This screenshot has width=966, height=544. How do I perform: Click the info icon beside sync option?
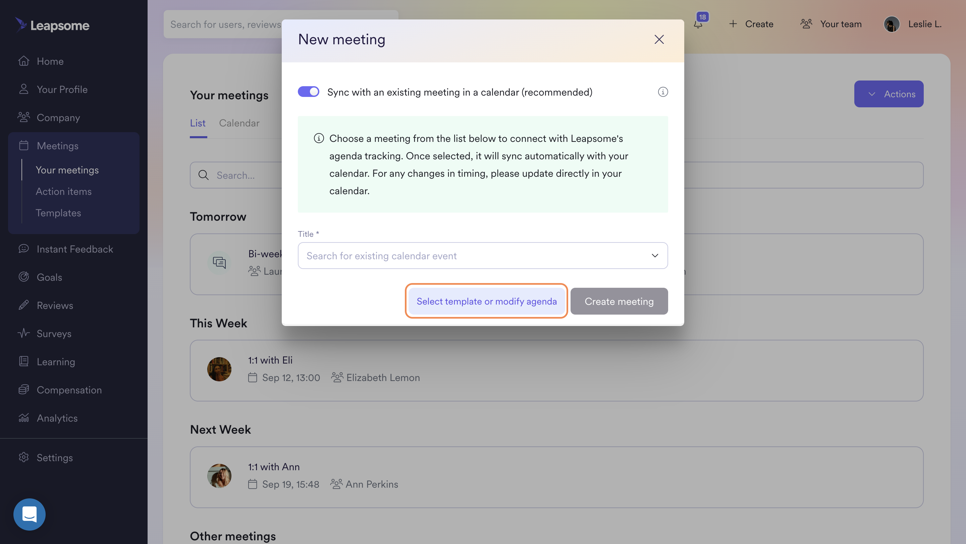point(663,92)
